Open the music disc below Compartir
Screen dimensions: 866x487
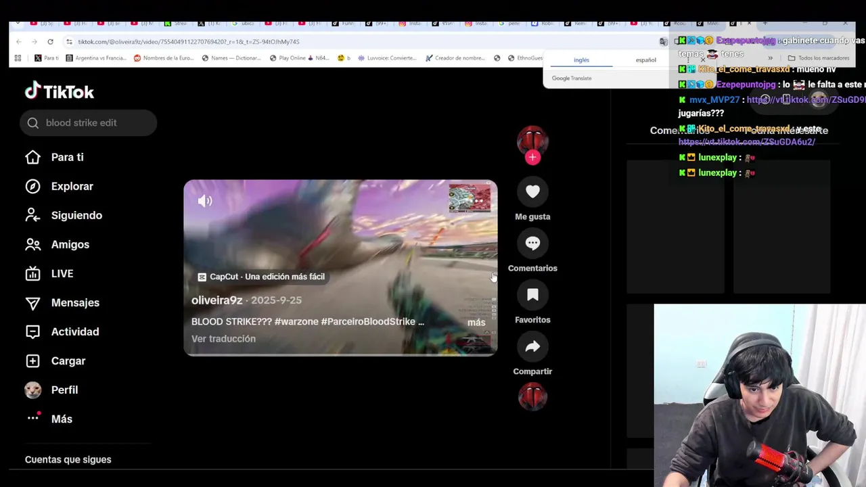(x=532, y=396)
